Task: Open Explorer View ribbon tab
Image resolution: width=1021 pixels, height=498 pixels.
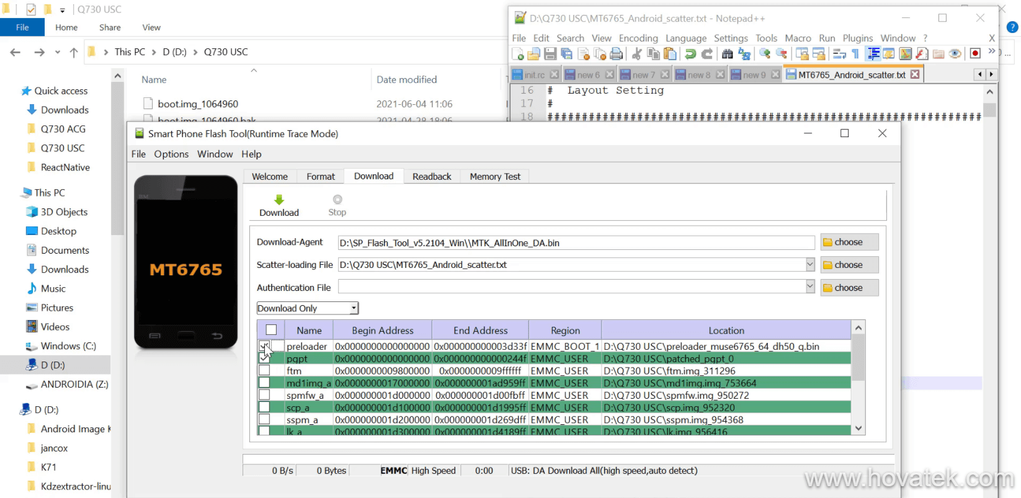Action: (151, 27)
